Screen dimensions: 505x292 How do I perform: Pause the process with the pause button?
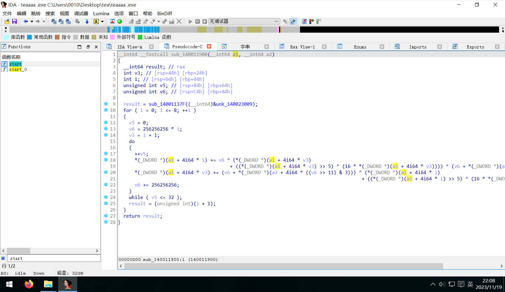coord(198,21)
